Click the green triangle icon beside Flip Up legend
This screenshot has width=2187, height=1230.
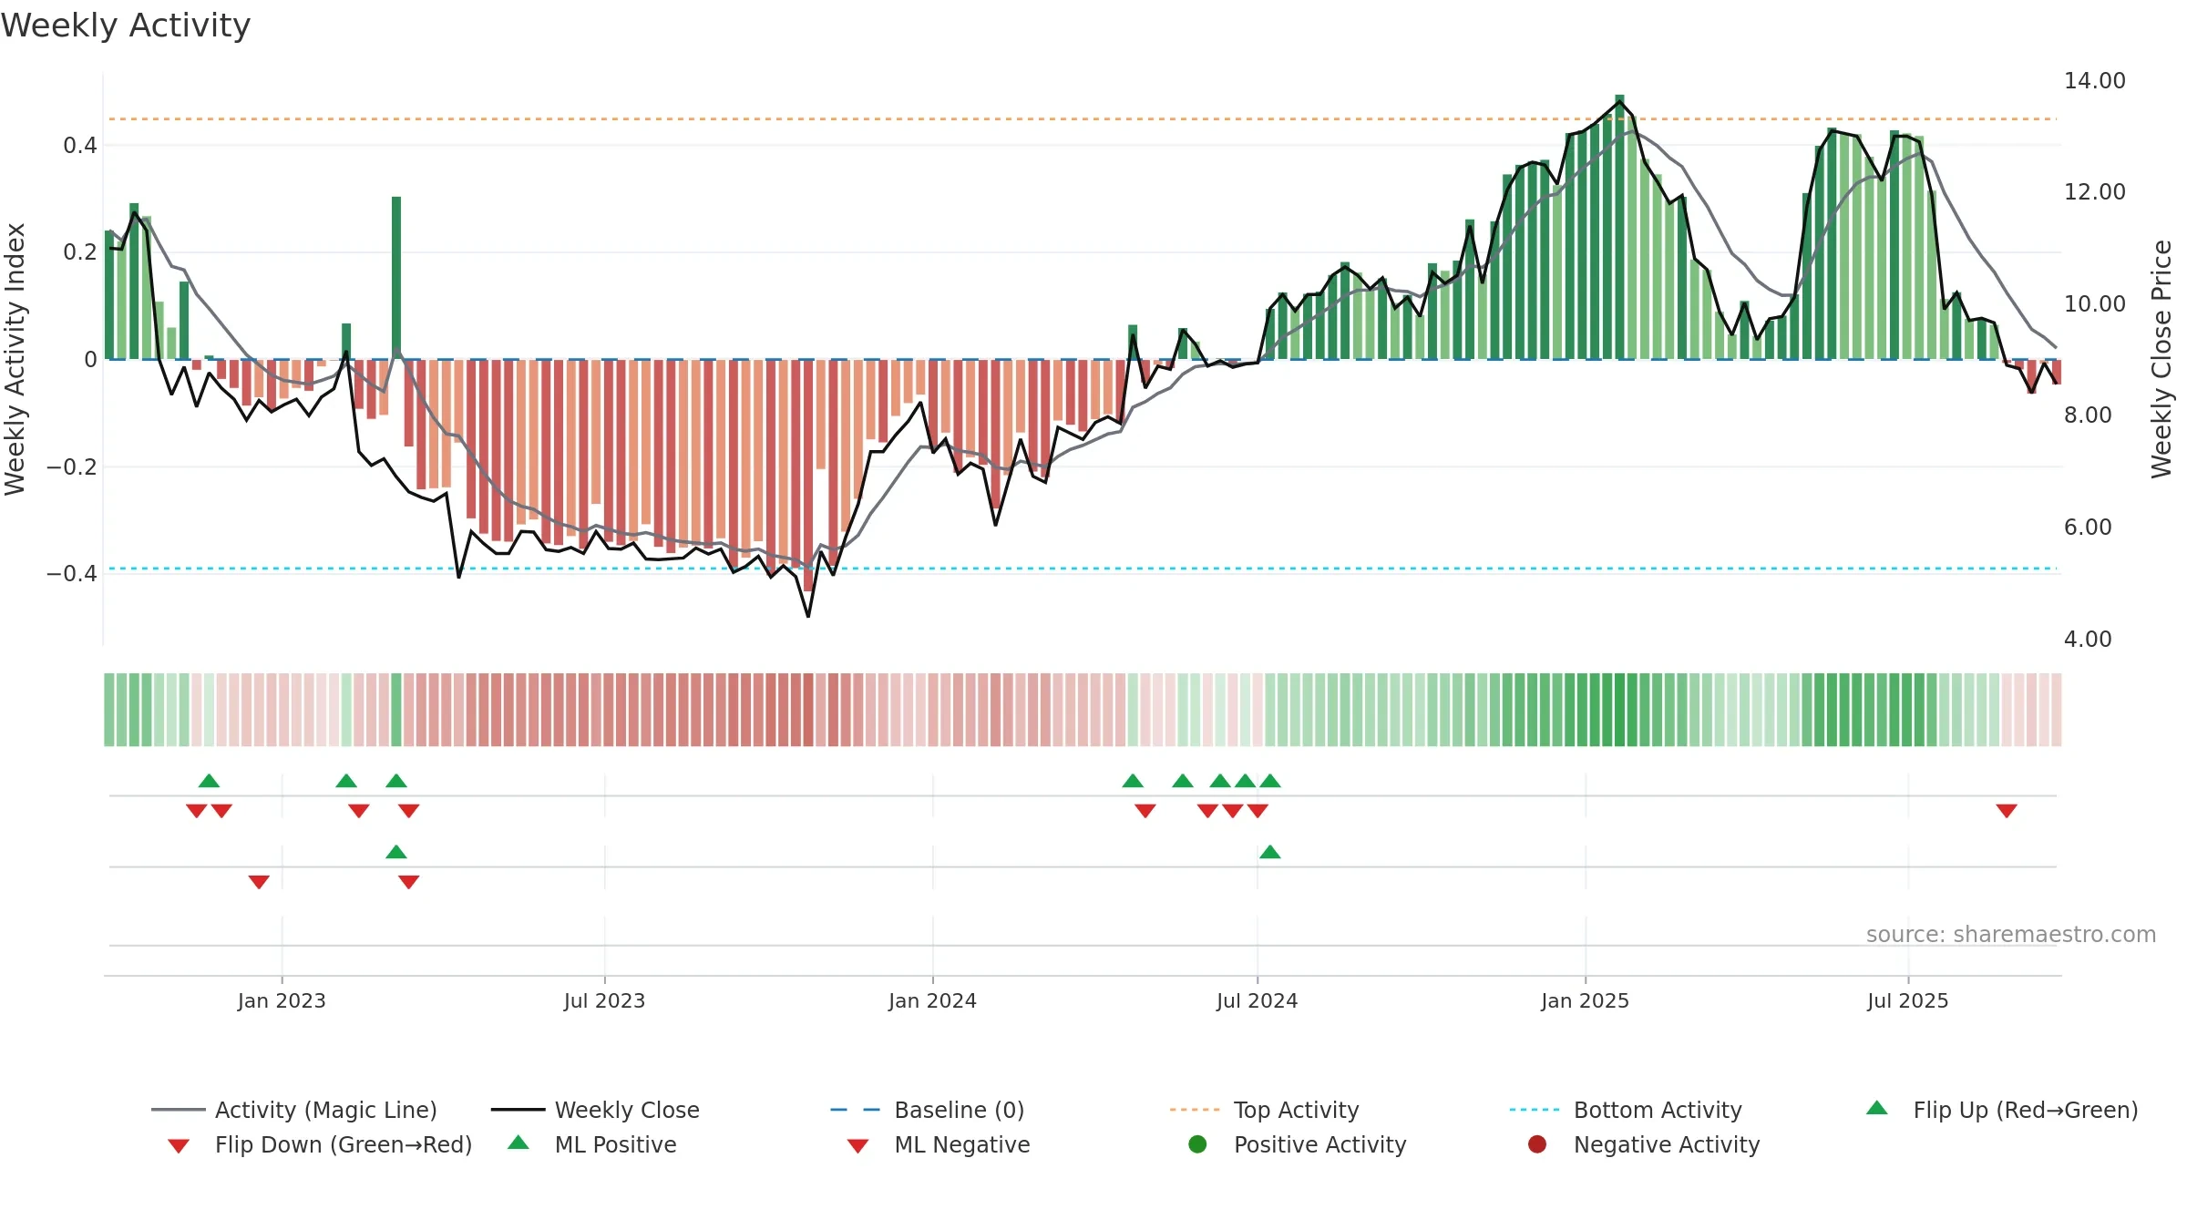(1877, 1108)
